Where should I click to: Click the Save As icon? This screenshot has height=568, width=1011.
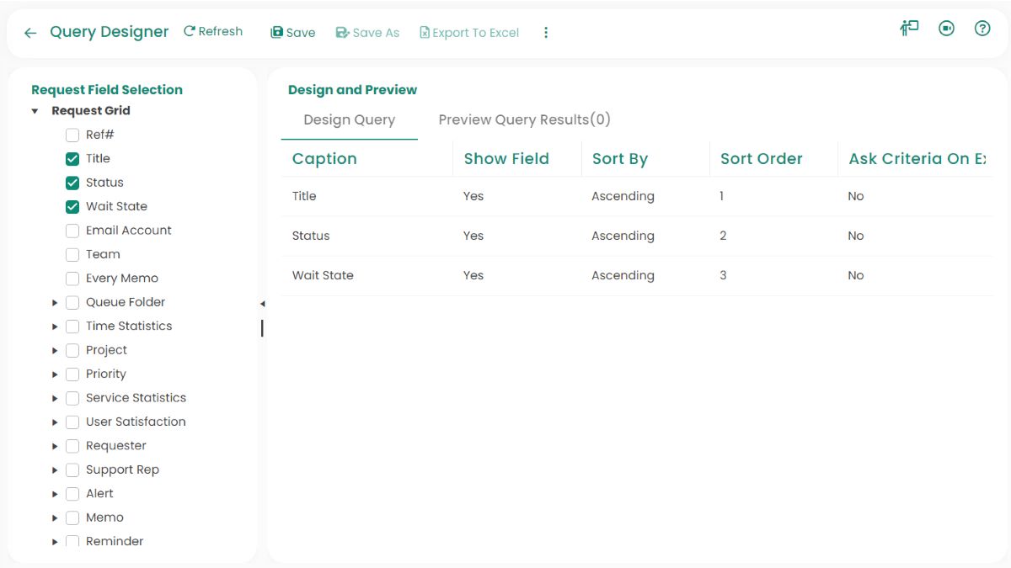click(x=342, y=33)
